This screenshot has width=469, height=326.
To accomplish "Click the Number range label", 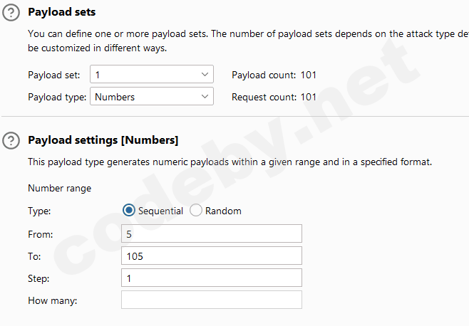I will click(x=59, y=189).
